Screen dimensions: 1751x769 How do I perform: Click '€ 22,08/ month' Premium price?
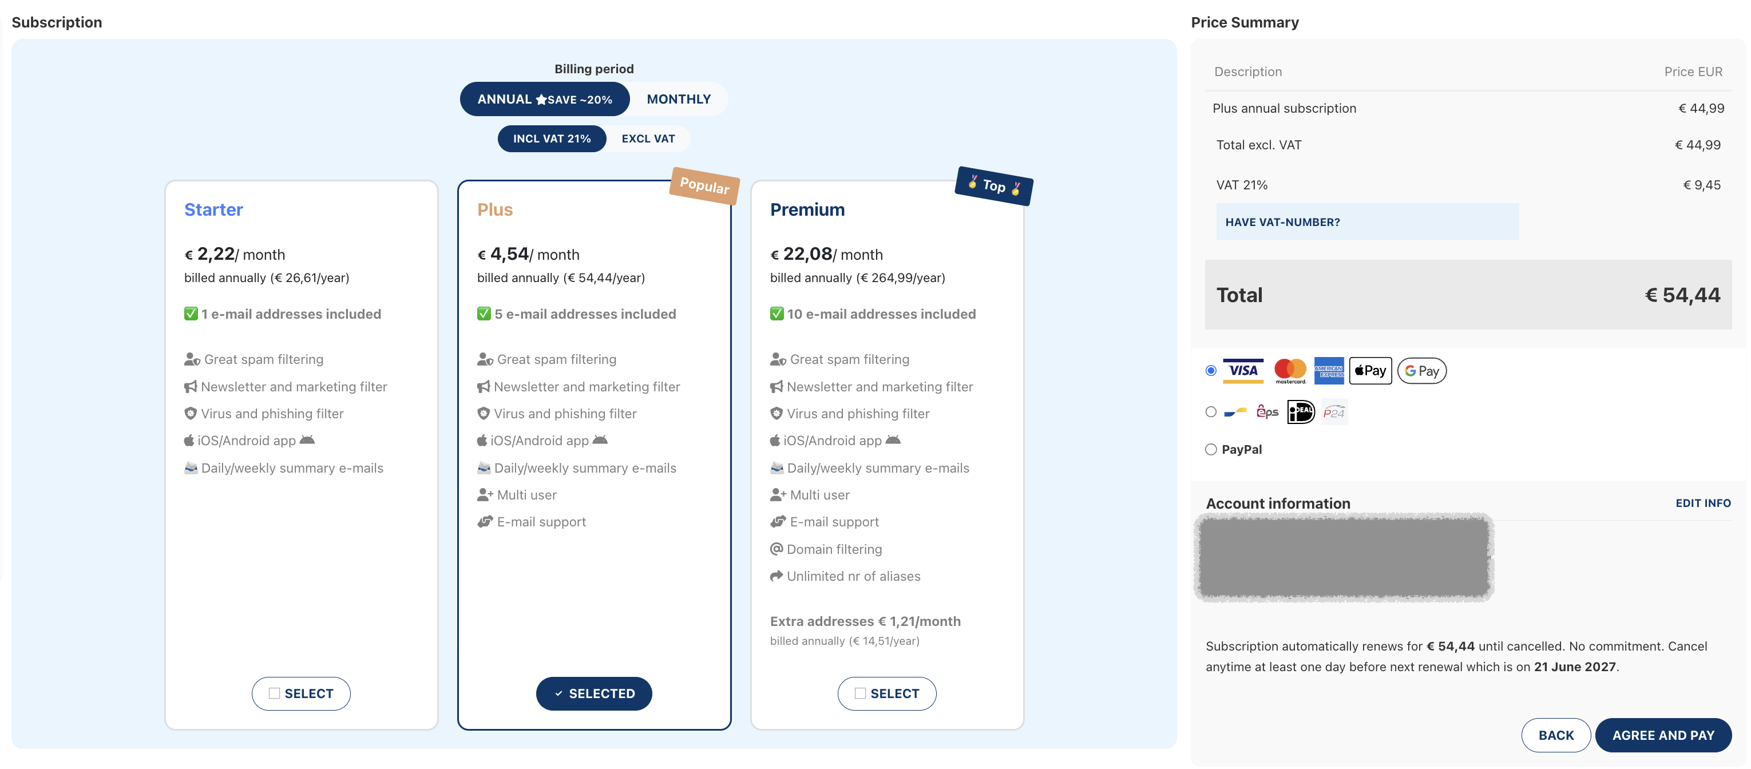point(826,254)
